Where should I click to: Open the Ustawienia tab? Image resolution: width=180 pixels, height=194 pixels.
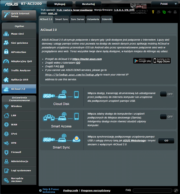tap(93, 19)
